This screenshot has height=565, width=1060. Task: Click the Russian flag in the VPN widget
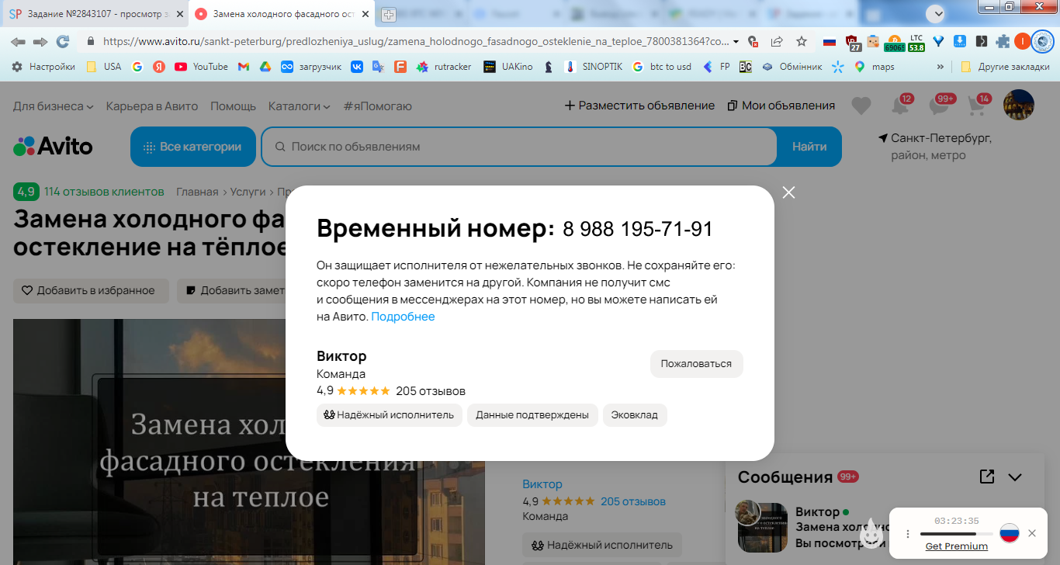tap(1009, 533)
